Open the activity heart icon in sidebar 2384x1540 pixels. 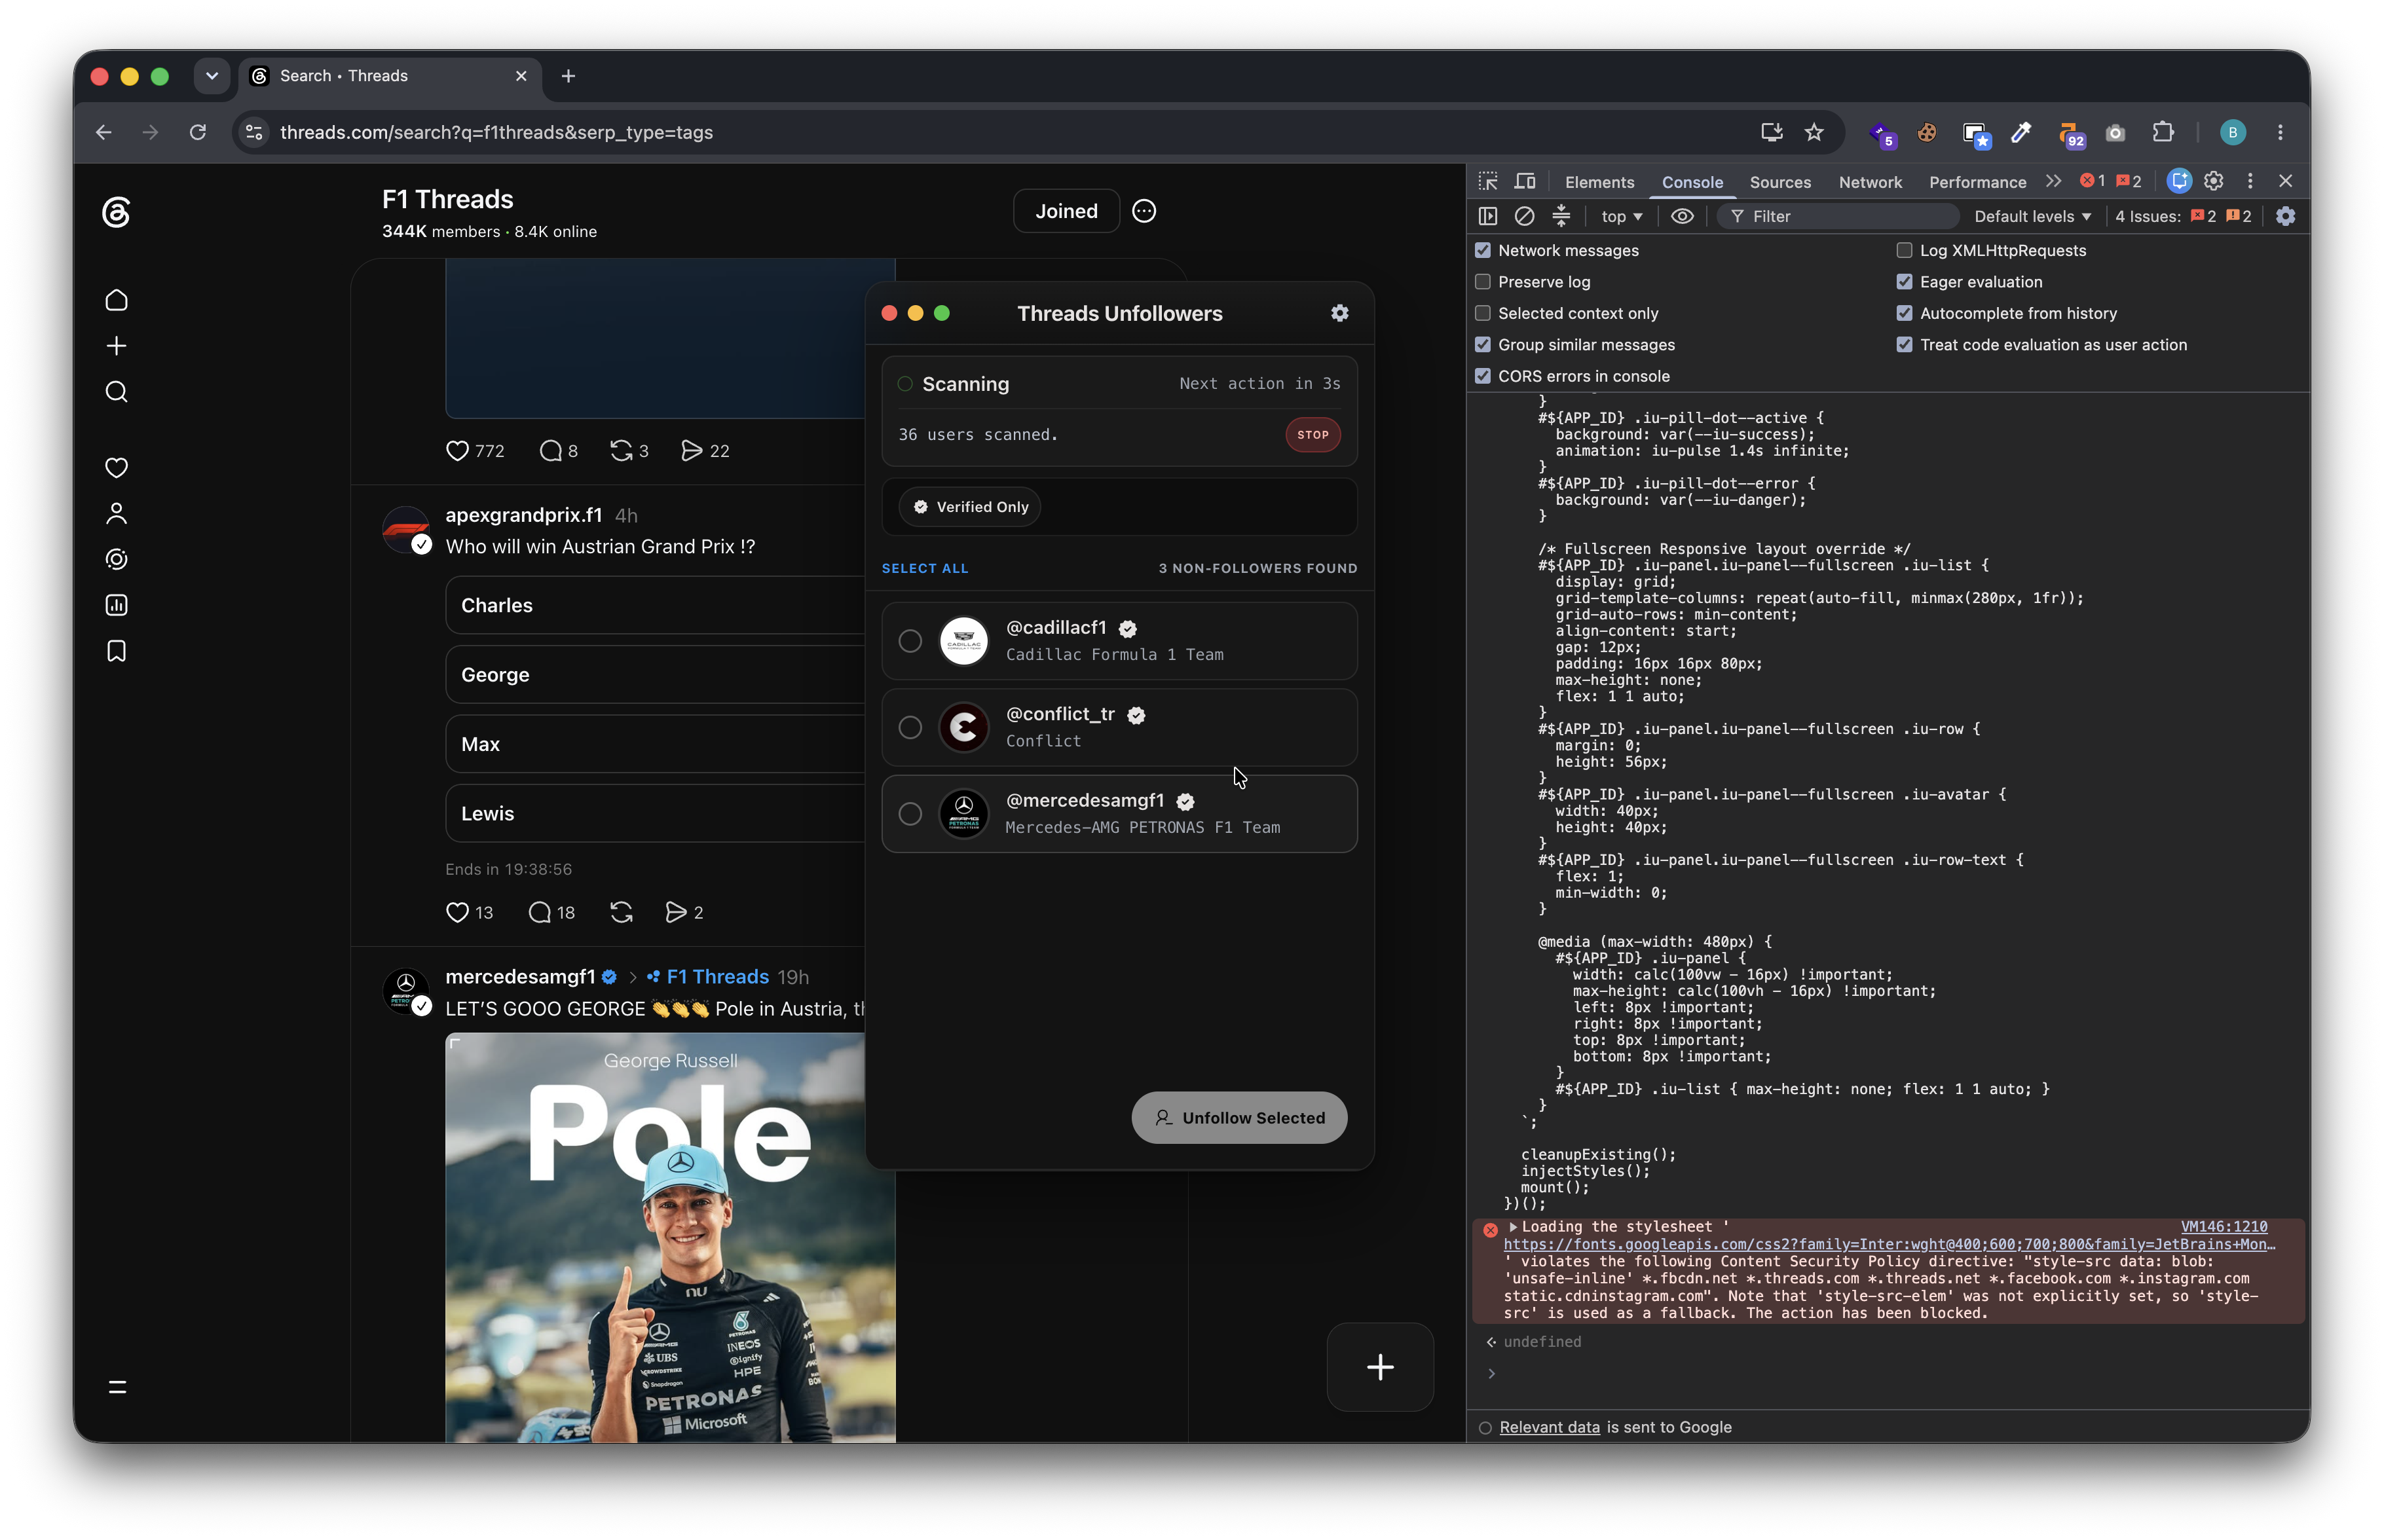click(116, 467)
